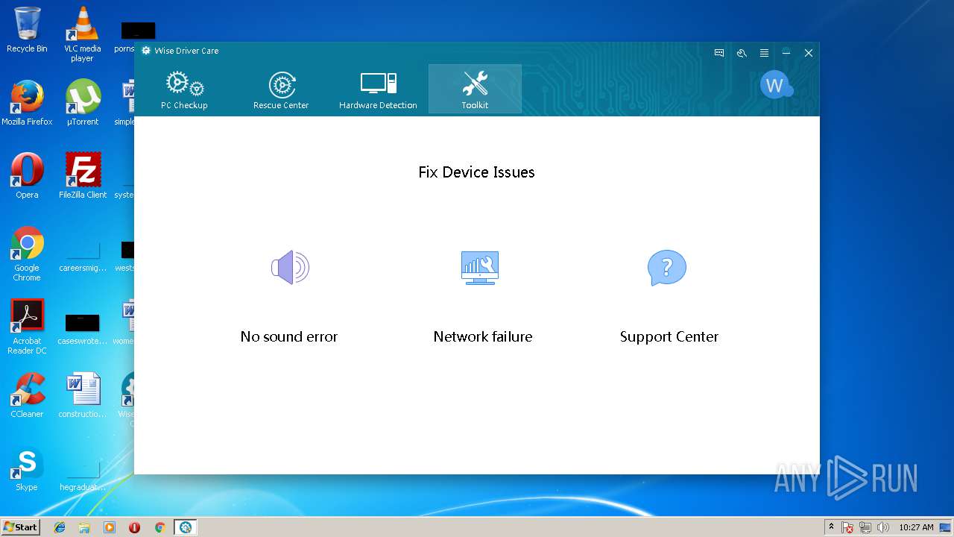Open the No sound error label

(289, 336)
